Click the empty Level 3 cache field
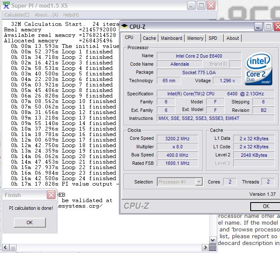The image size is (280, 253). click(254, 163)
